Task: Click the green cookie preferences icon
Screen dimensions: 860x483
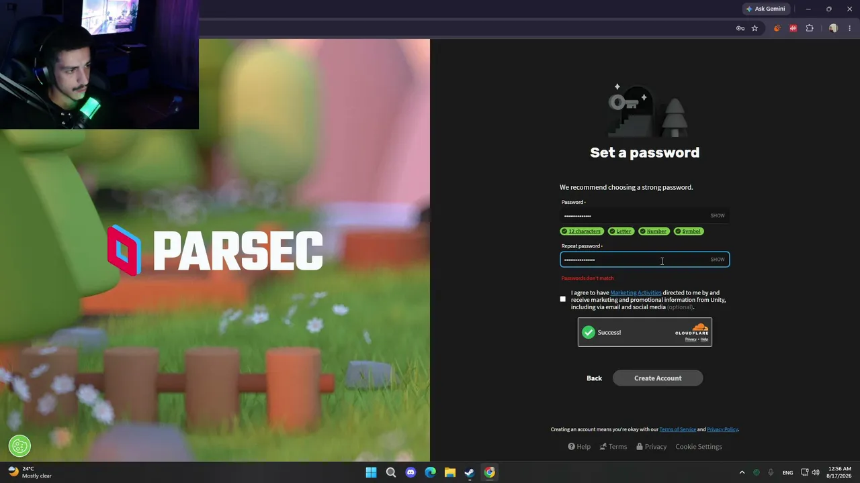Action: [x=19, y=445]
